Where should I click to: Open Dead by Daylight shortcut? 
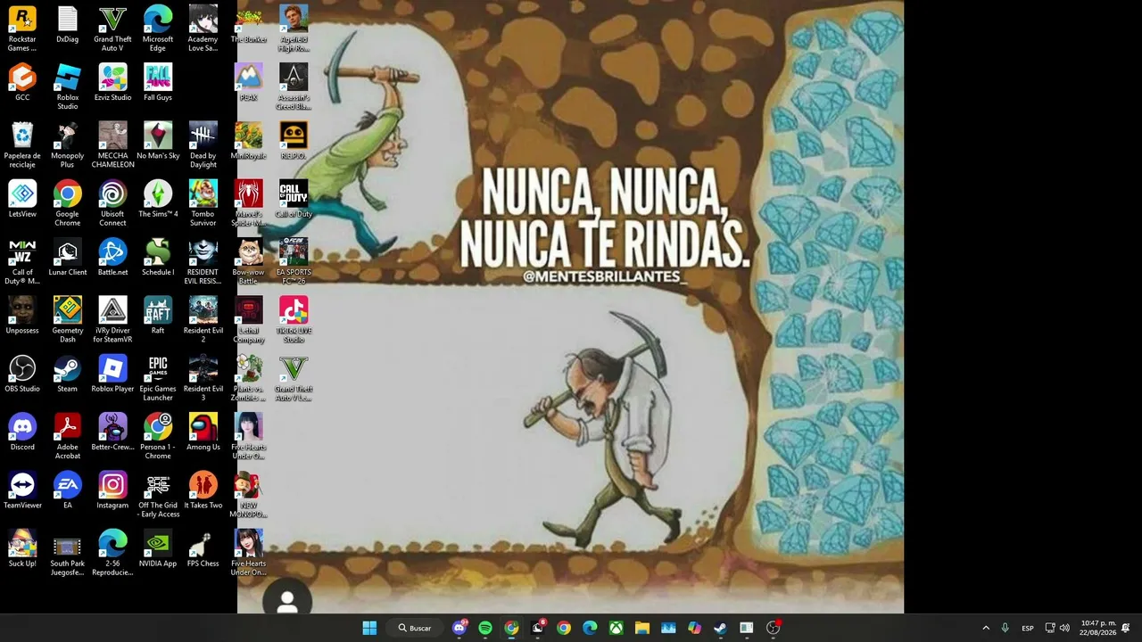tap(203, 145)
